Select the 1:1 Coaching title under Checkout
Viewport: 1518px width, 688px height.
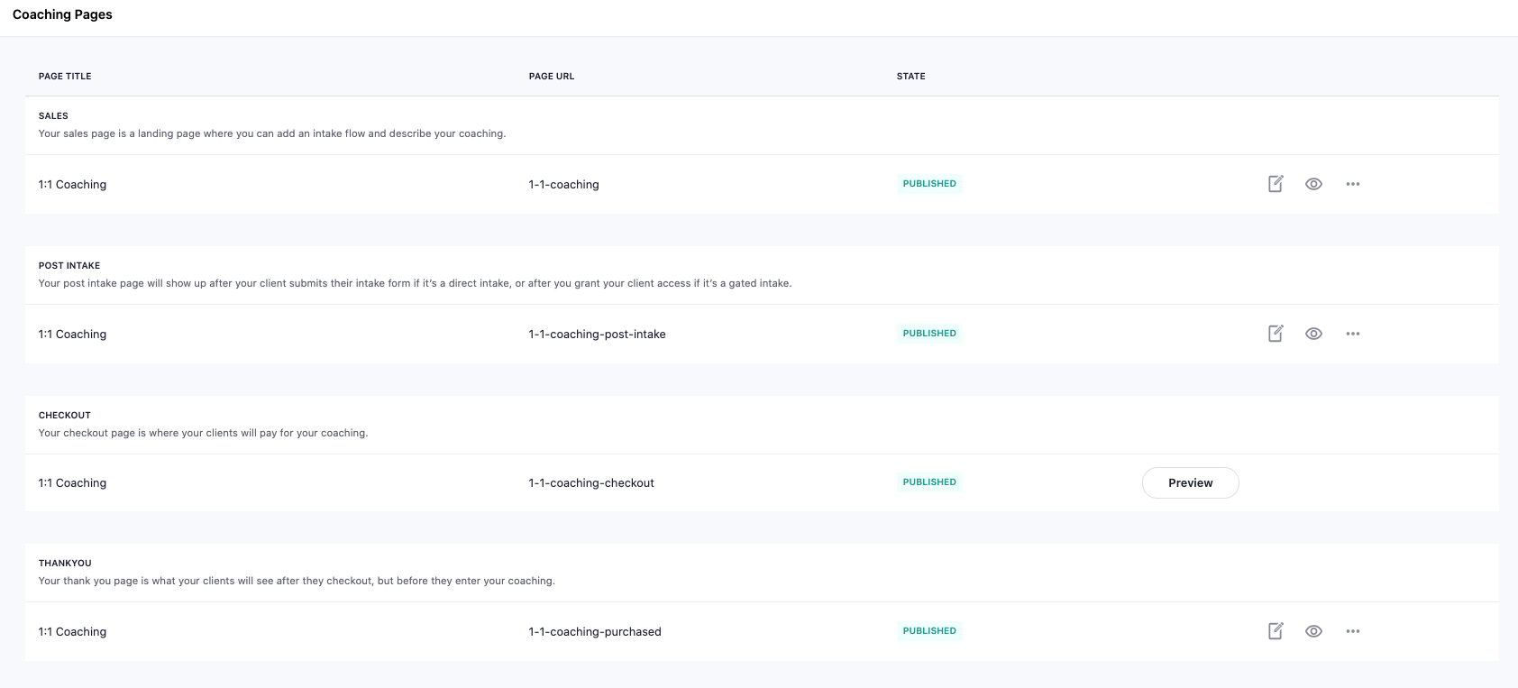[72, 483]
